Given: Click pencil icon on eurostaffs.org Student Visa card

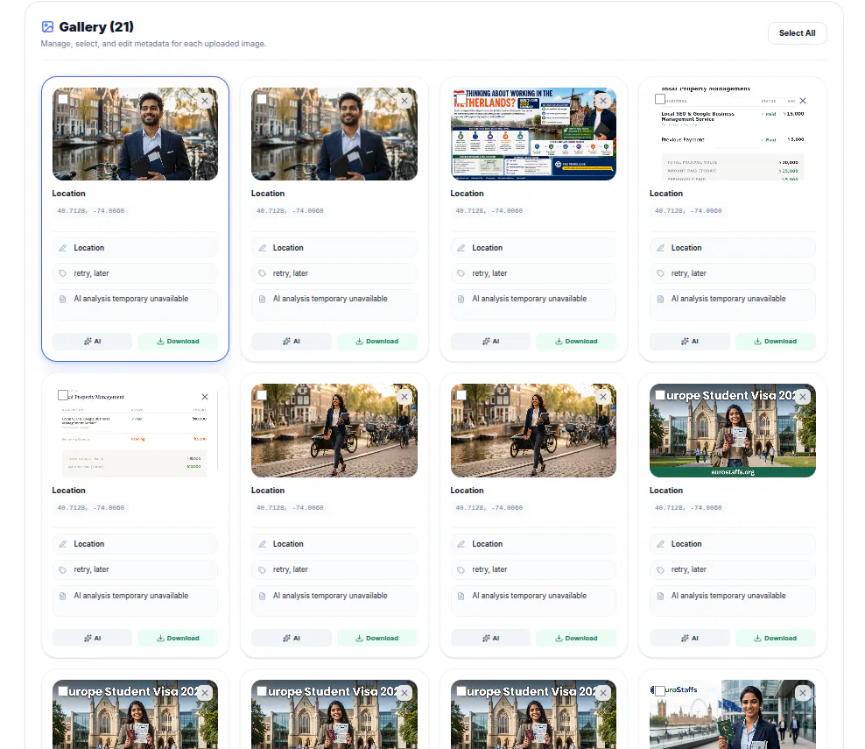Looking at the screenshot, I should coord(660,544).
